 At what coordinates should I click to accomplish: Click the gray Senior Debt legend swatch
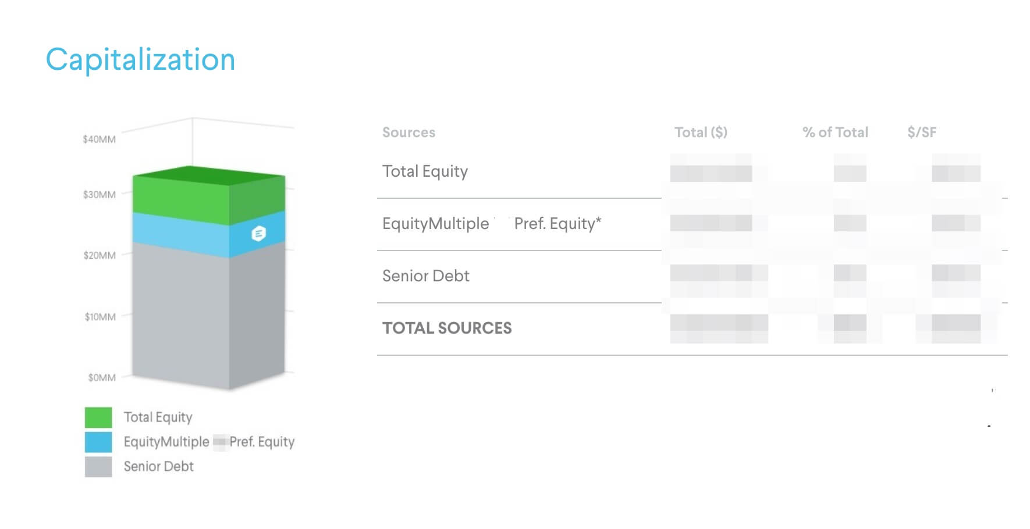tap(98, 466)
